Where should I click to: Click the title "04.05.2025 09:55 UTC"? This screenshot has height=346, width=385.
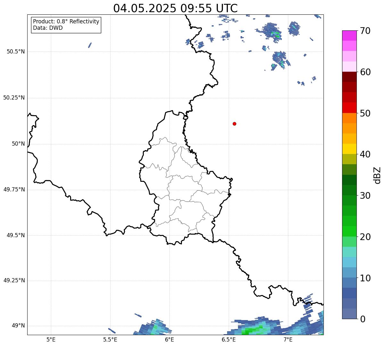tap(176, 8)
